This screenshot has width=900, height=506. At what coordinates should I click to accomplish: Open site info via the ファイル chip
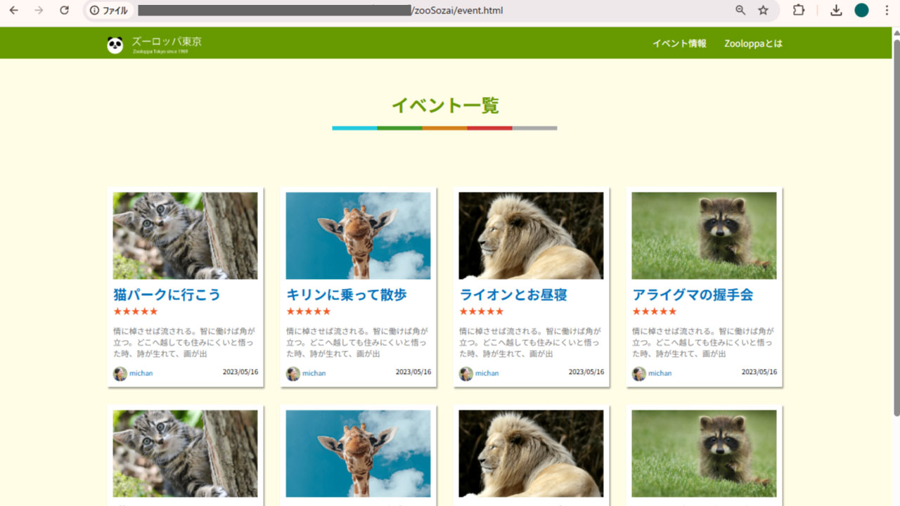[x=109, y=11]
